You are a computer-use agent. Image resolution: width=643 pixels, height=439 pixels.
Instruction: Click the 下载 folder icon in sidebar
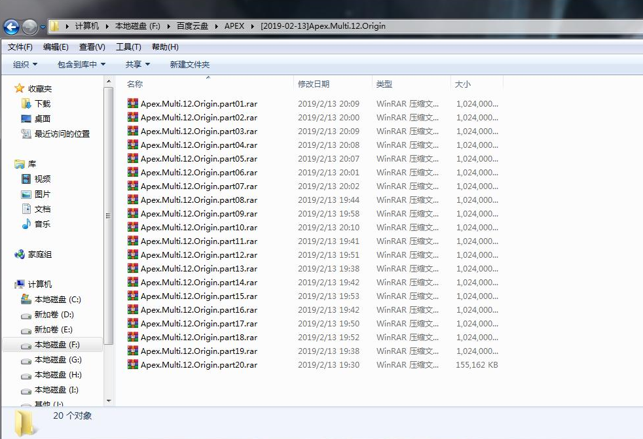click(26, 104)
